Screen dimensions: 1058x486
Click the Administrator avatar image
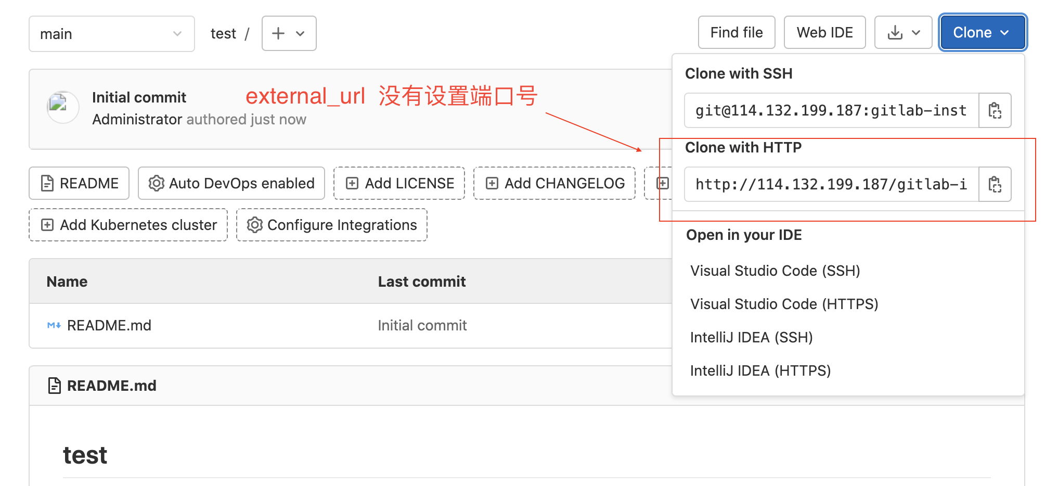coord(63,107)
